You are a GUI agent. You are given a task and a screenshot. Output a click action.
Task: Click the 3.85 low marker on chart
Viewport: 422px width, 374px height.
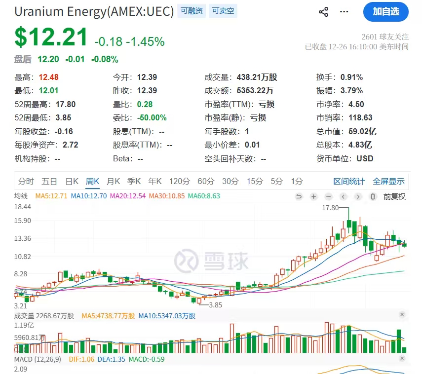(x=216, y=305)
